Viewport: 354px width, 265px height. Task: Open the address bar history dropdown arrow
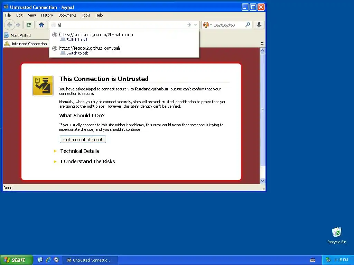coord(196,25)
